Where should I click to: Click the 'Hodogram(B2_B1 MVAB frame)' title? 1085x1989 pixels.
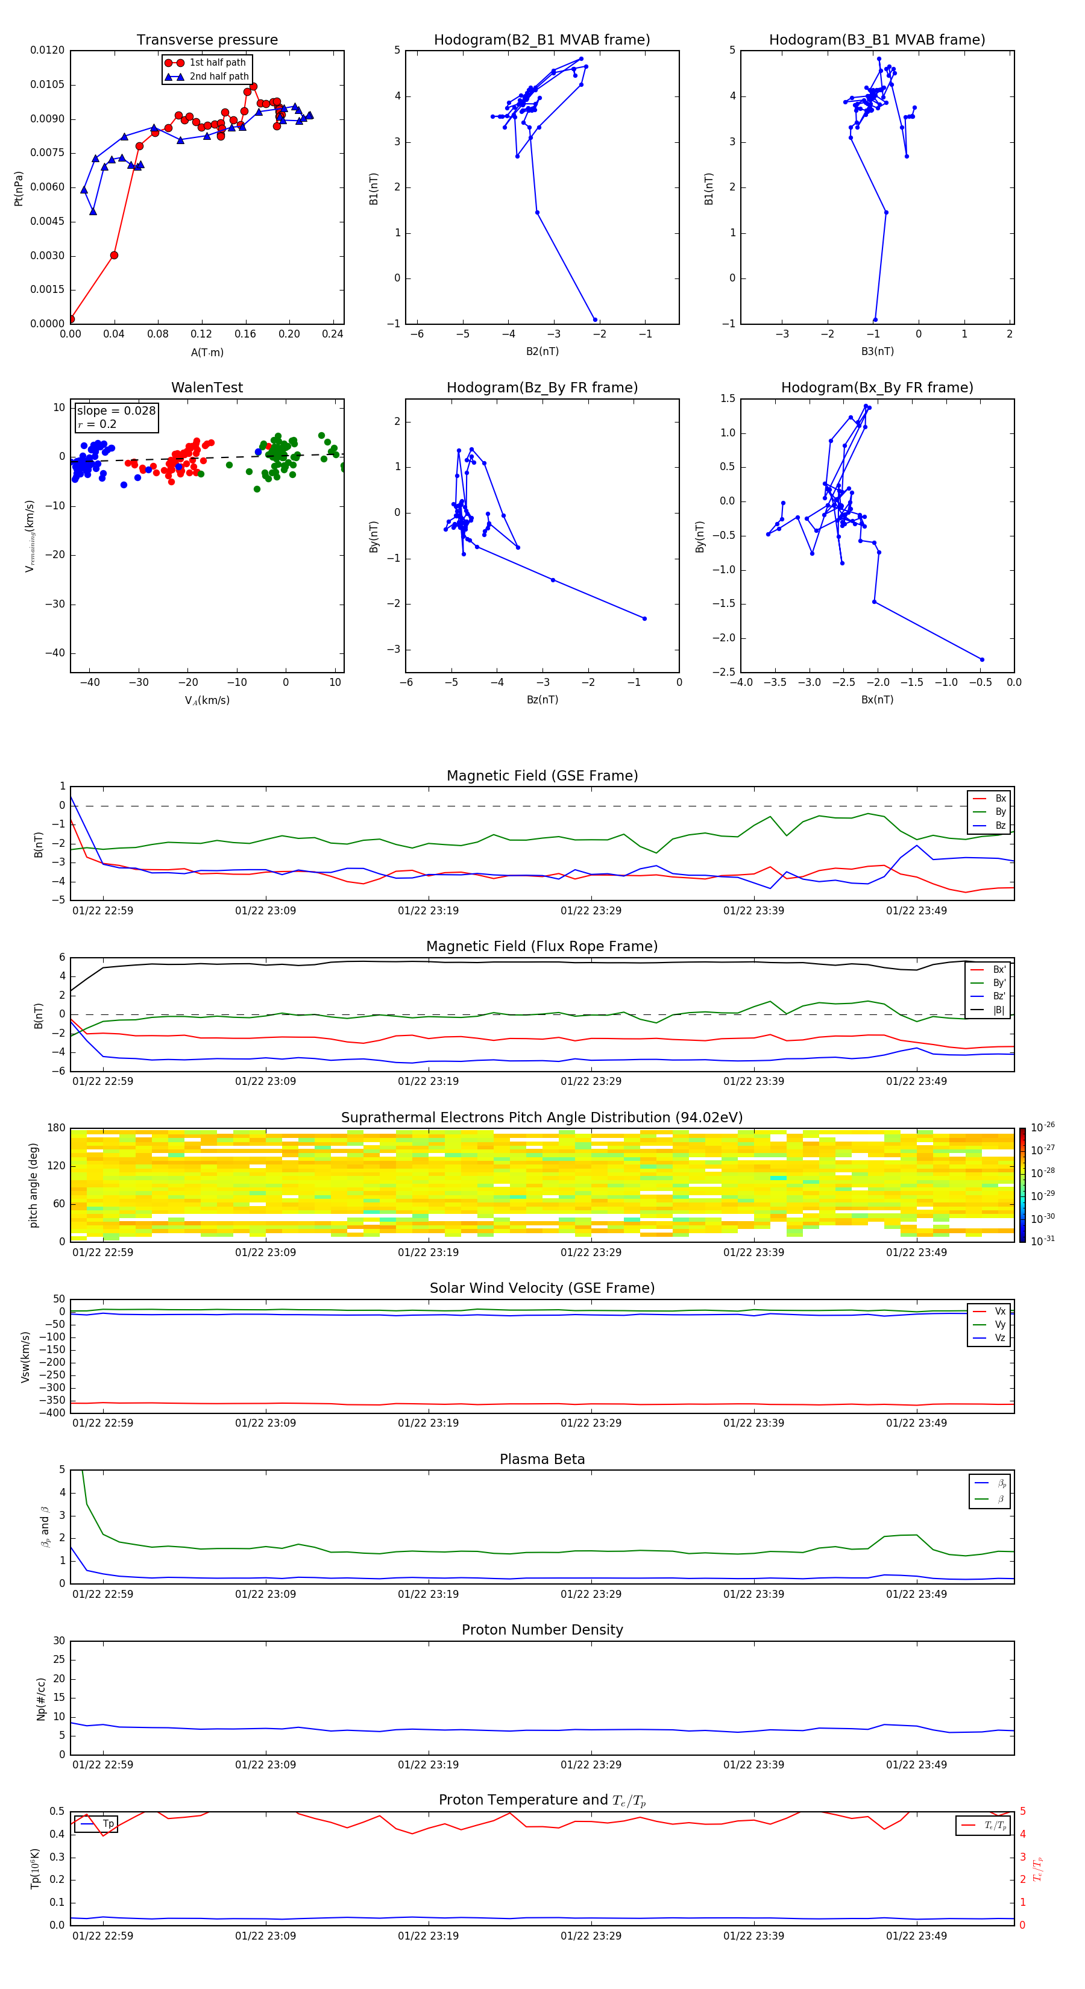[x=541, y=39]
